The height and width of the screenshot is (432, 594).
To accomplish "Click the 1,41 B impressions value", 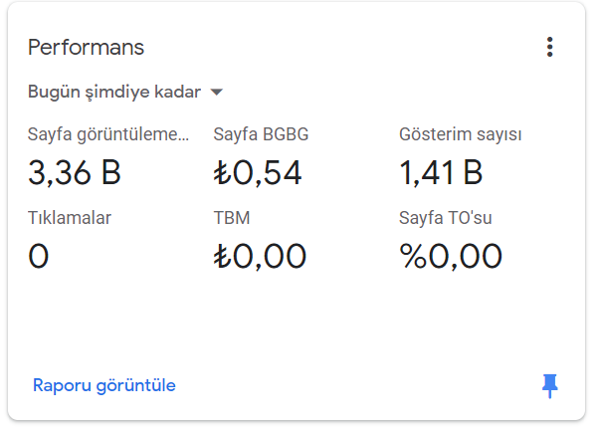I will point(441,173).
